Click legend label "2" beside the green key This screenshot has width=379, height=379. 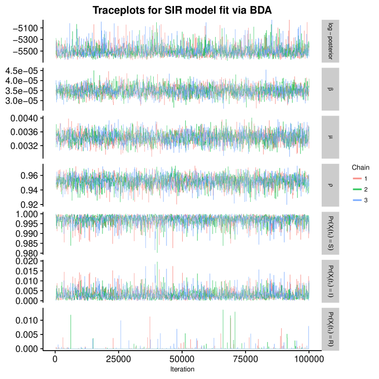click(x=366, y=189)
